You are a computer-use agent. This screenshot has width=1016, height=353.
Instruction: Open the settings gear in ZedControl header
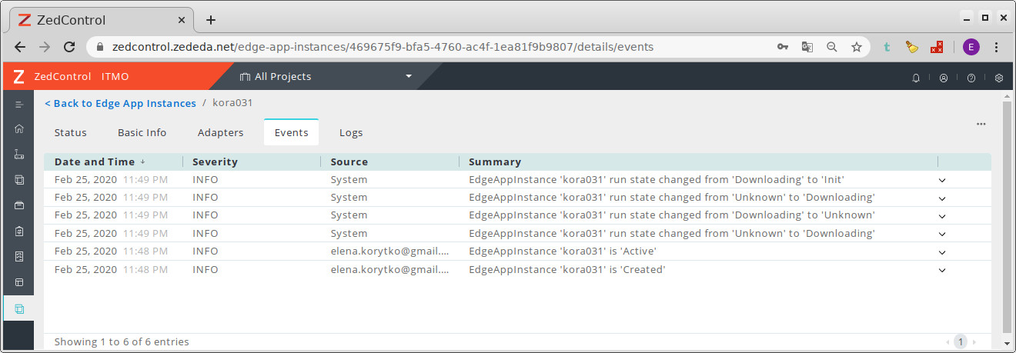click(999, 78)
